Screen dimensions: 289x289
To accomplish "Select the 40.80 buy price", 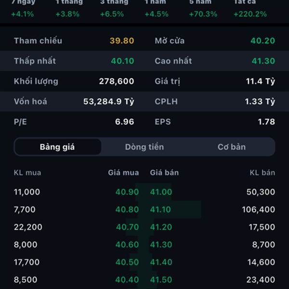I will [127, 210].
